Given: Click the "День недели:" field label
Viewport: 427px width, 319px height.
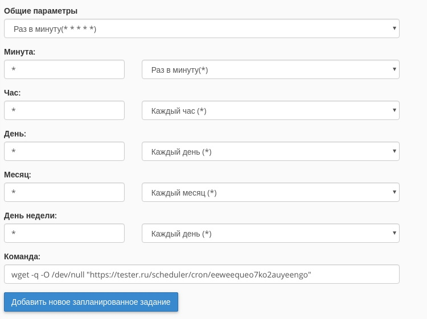Looking at the screenshot, I should coord(31,216).
